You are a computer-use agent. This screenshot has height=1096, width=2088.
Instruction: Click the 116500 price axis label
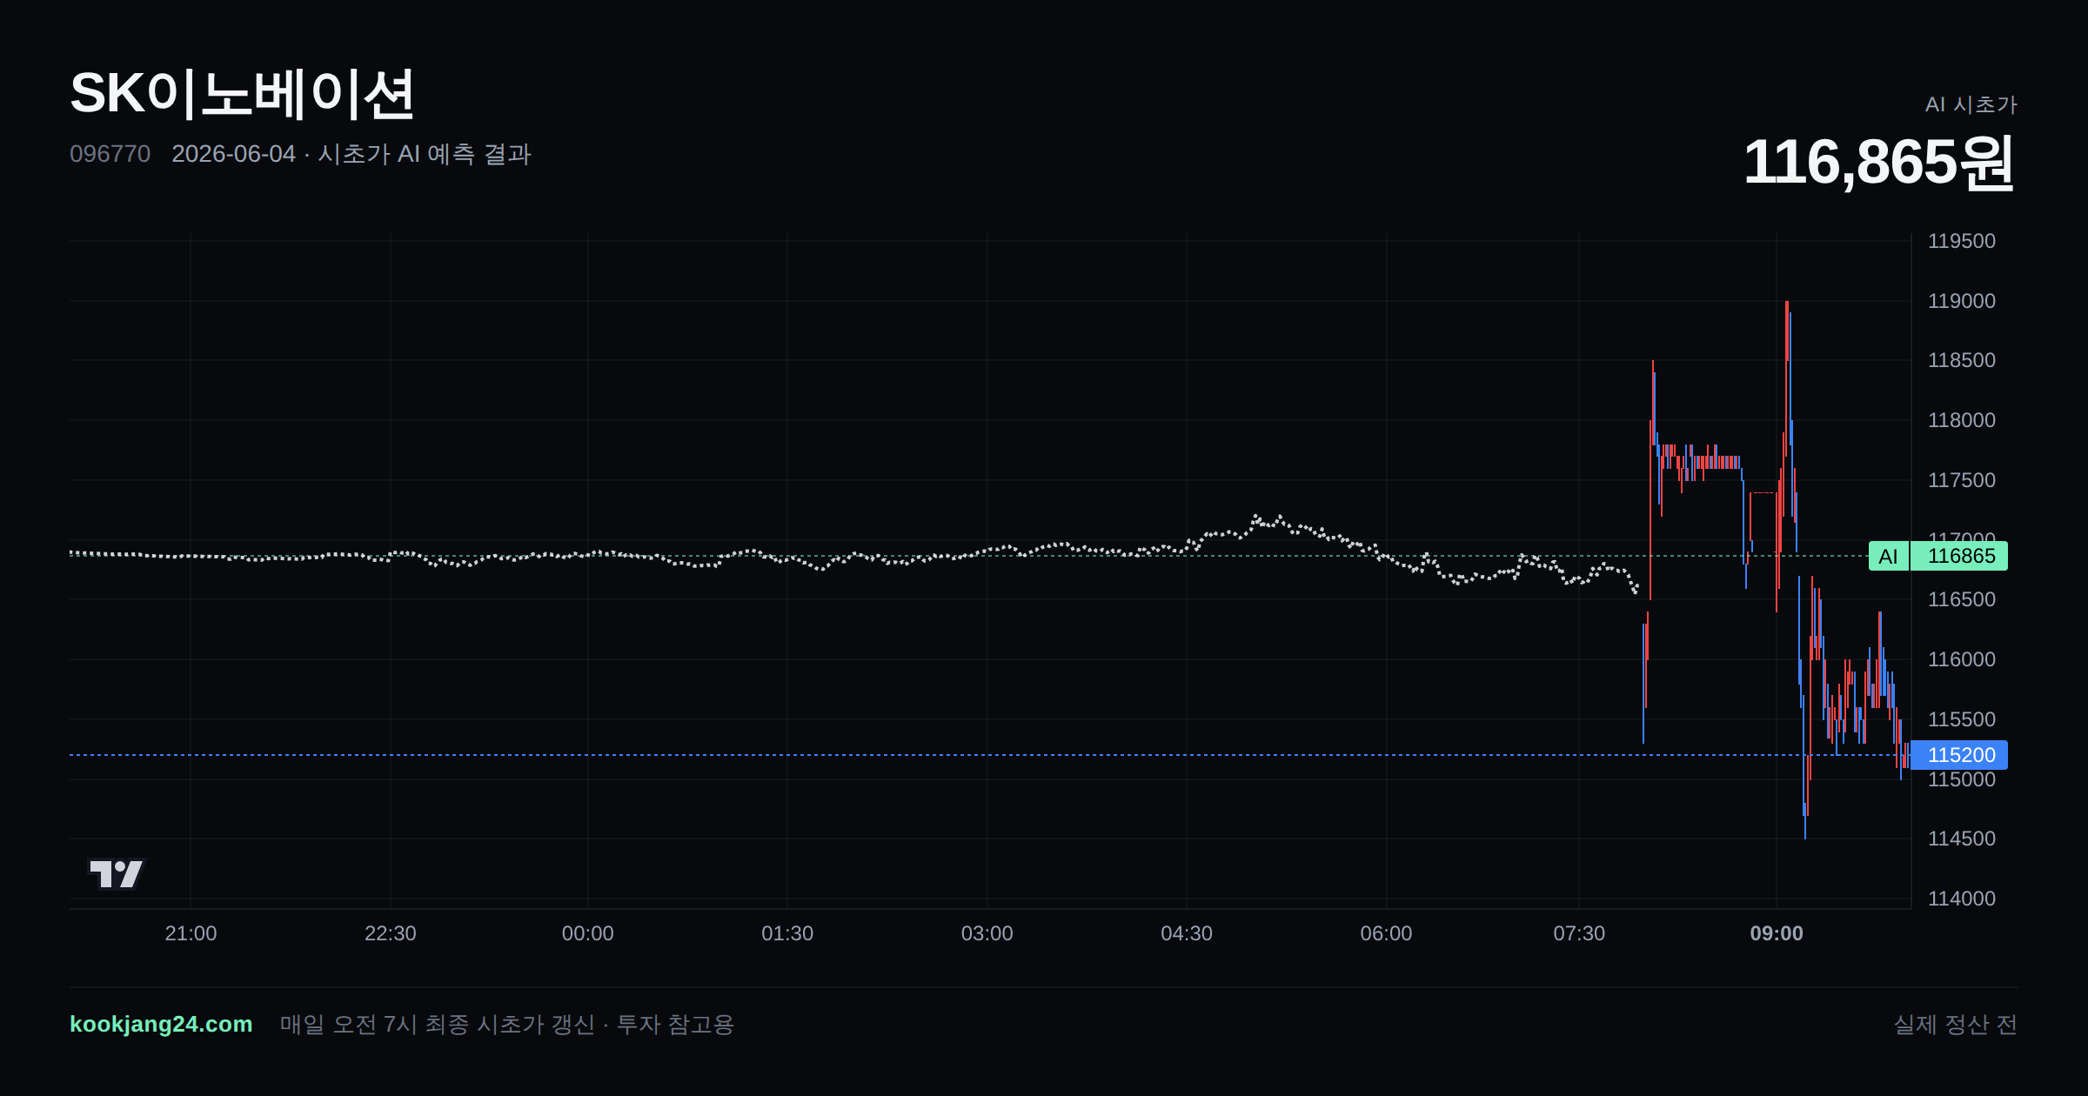coord(1962,599)
